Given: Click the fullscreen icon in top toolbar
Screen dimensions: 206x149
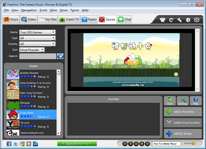Looking at the screenshot, I should [196, 20].
